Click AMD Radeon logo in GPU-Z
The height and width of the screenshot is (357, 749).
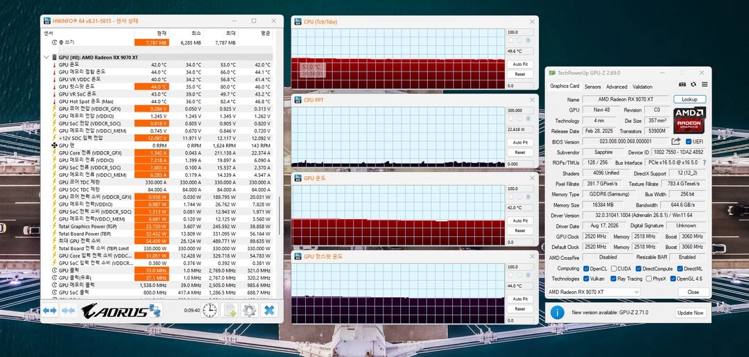(690, 120)
